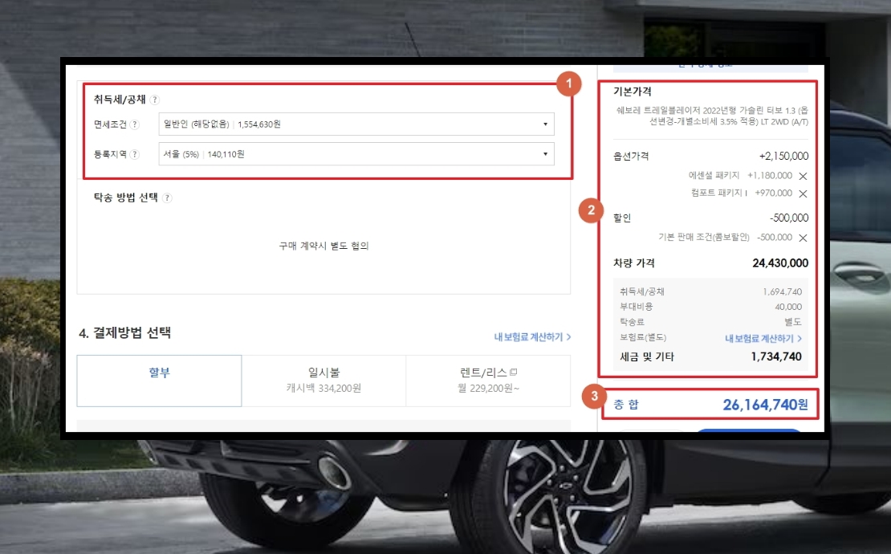Viewport: 891px width, 554px height.
Task: Remove 에센셜 패키지 option with X
Action: coord(803,176)
